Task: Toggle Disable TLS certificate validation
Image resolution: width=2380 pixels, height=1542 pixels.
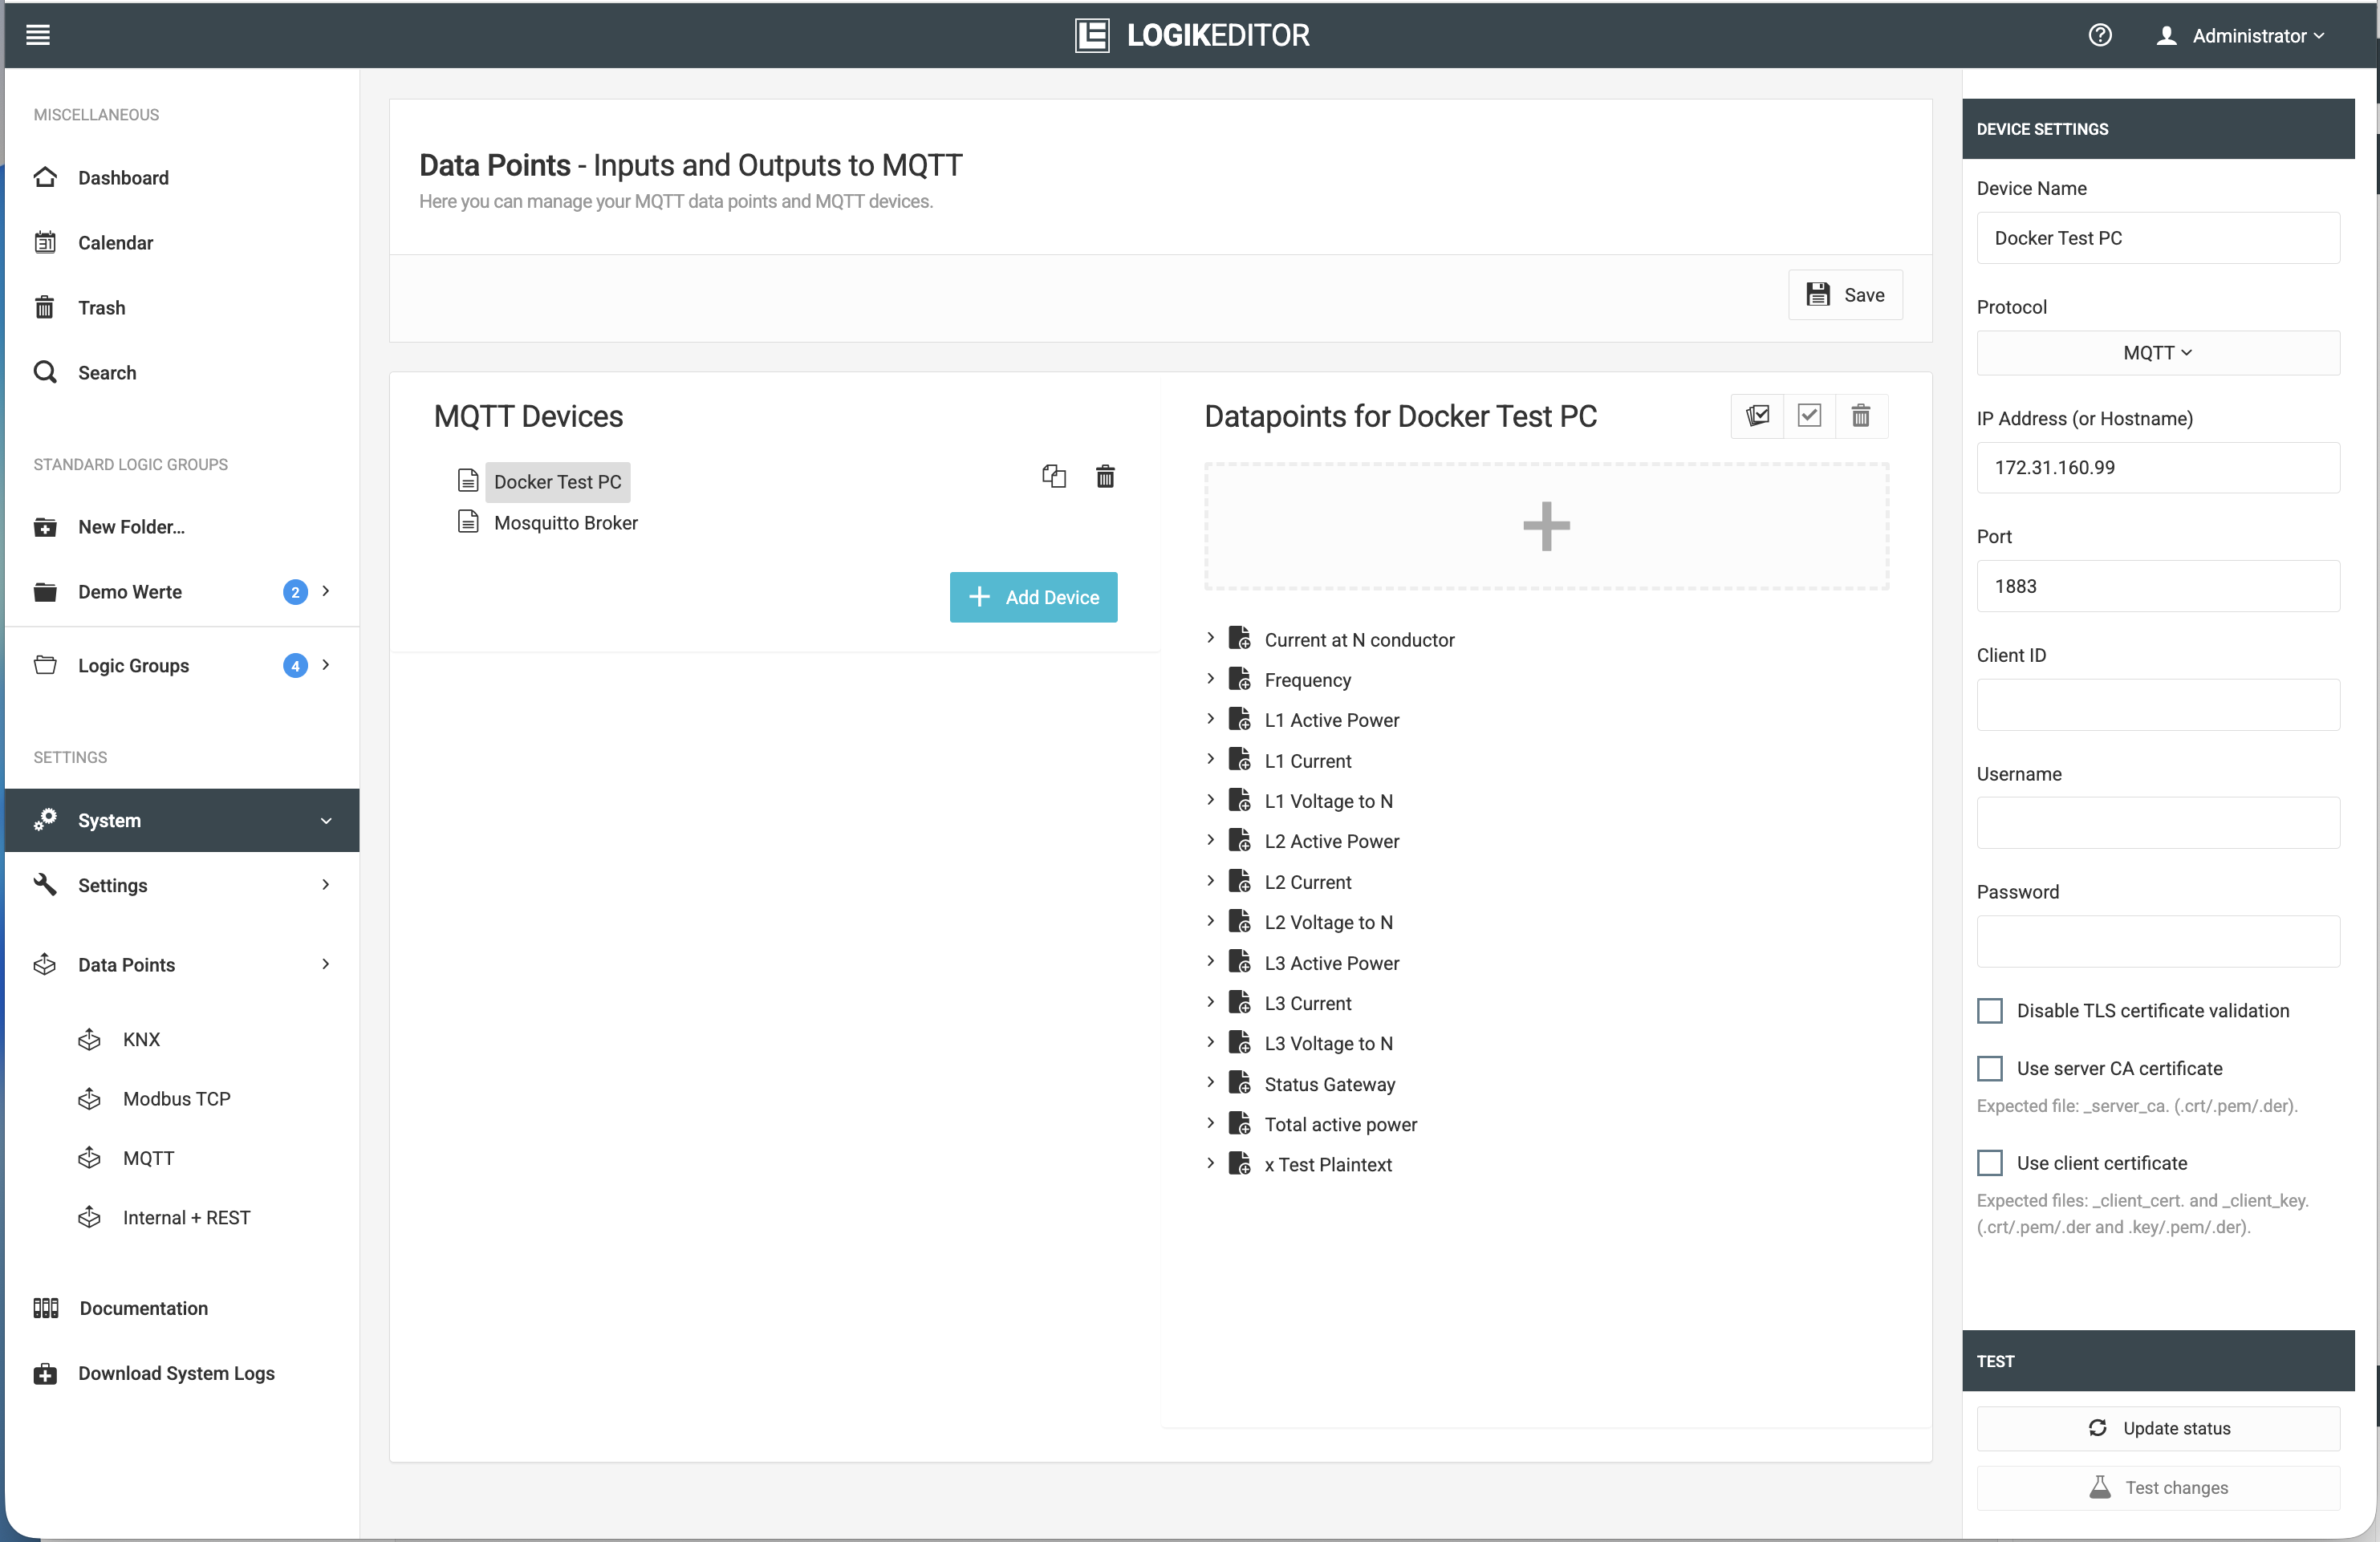Action: (1990, 1010)
